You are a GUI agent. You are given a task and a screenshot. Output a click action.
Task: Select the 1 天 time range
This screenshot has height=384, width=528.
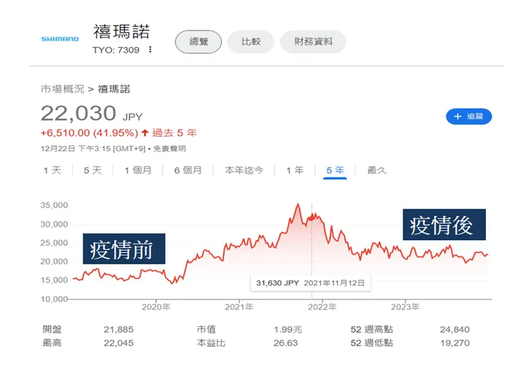pyautogui.click(x=53, y=170)
